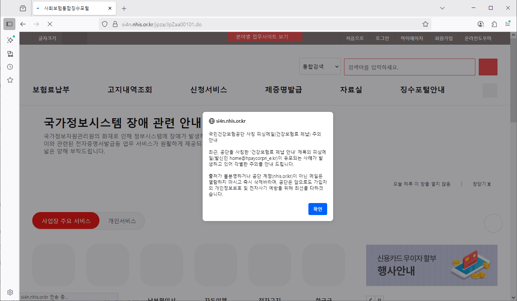Show history in the sidebar
The height and width of the screenshot is (301, 517).
[x=10, y=67]
